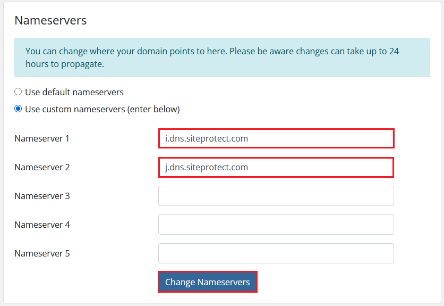Click the "Use default nameservers" label text
This screenshot has height=306, width=444.
pos(74,92)
